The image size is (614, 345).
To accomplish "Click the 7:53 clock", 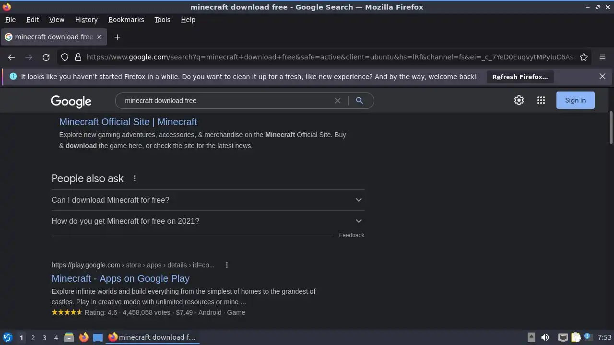I will point(604,337).
